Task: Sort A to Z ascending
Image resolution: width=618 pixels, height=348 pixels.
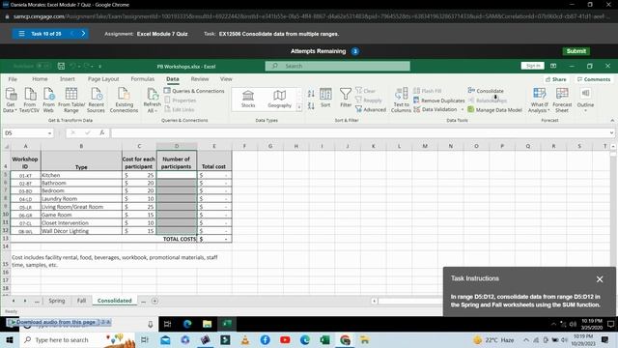Action: click(311, 94)
